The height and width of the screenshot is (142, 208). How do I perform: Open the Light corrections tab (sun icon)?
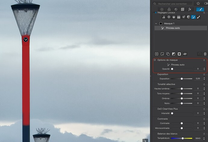point(162,10)
